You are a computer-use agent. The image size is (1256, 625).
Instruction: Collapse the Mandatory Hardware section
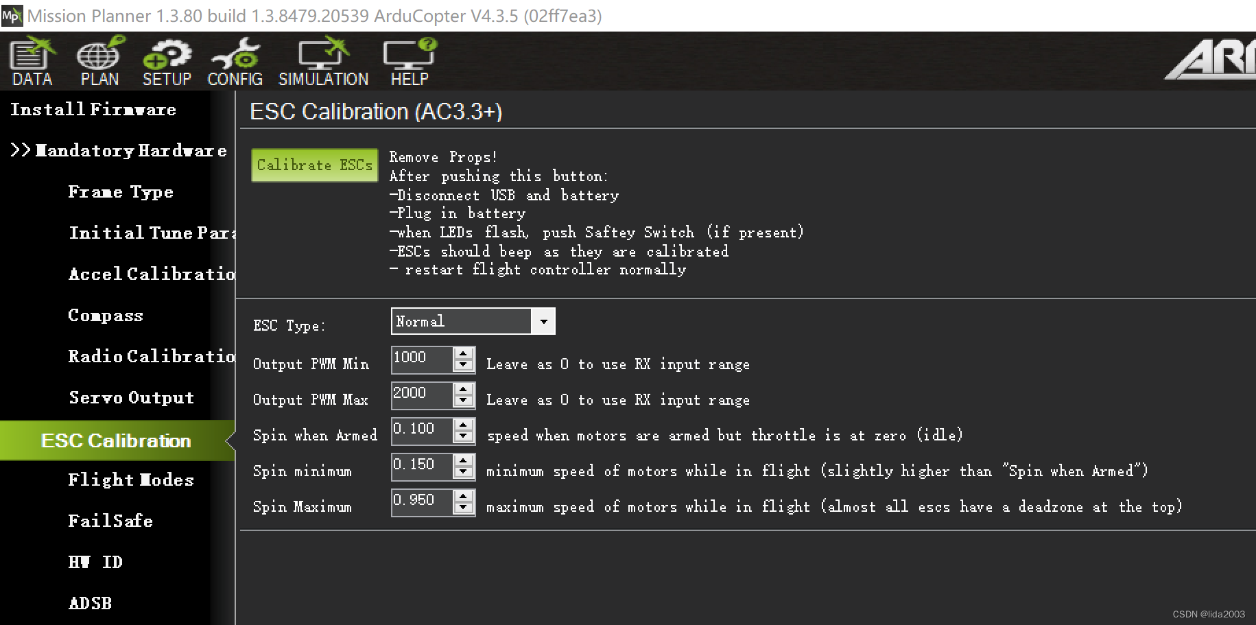coord(119,151)
